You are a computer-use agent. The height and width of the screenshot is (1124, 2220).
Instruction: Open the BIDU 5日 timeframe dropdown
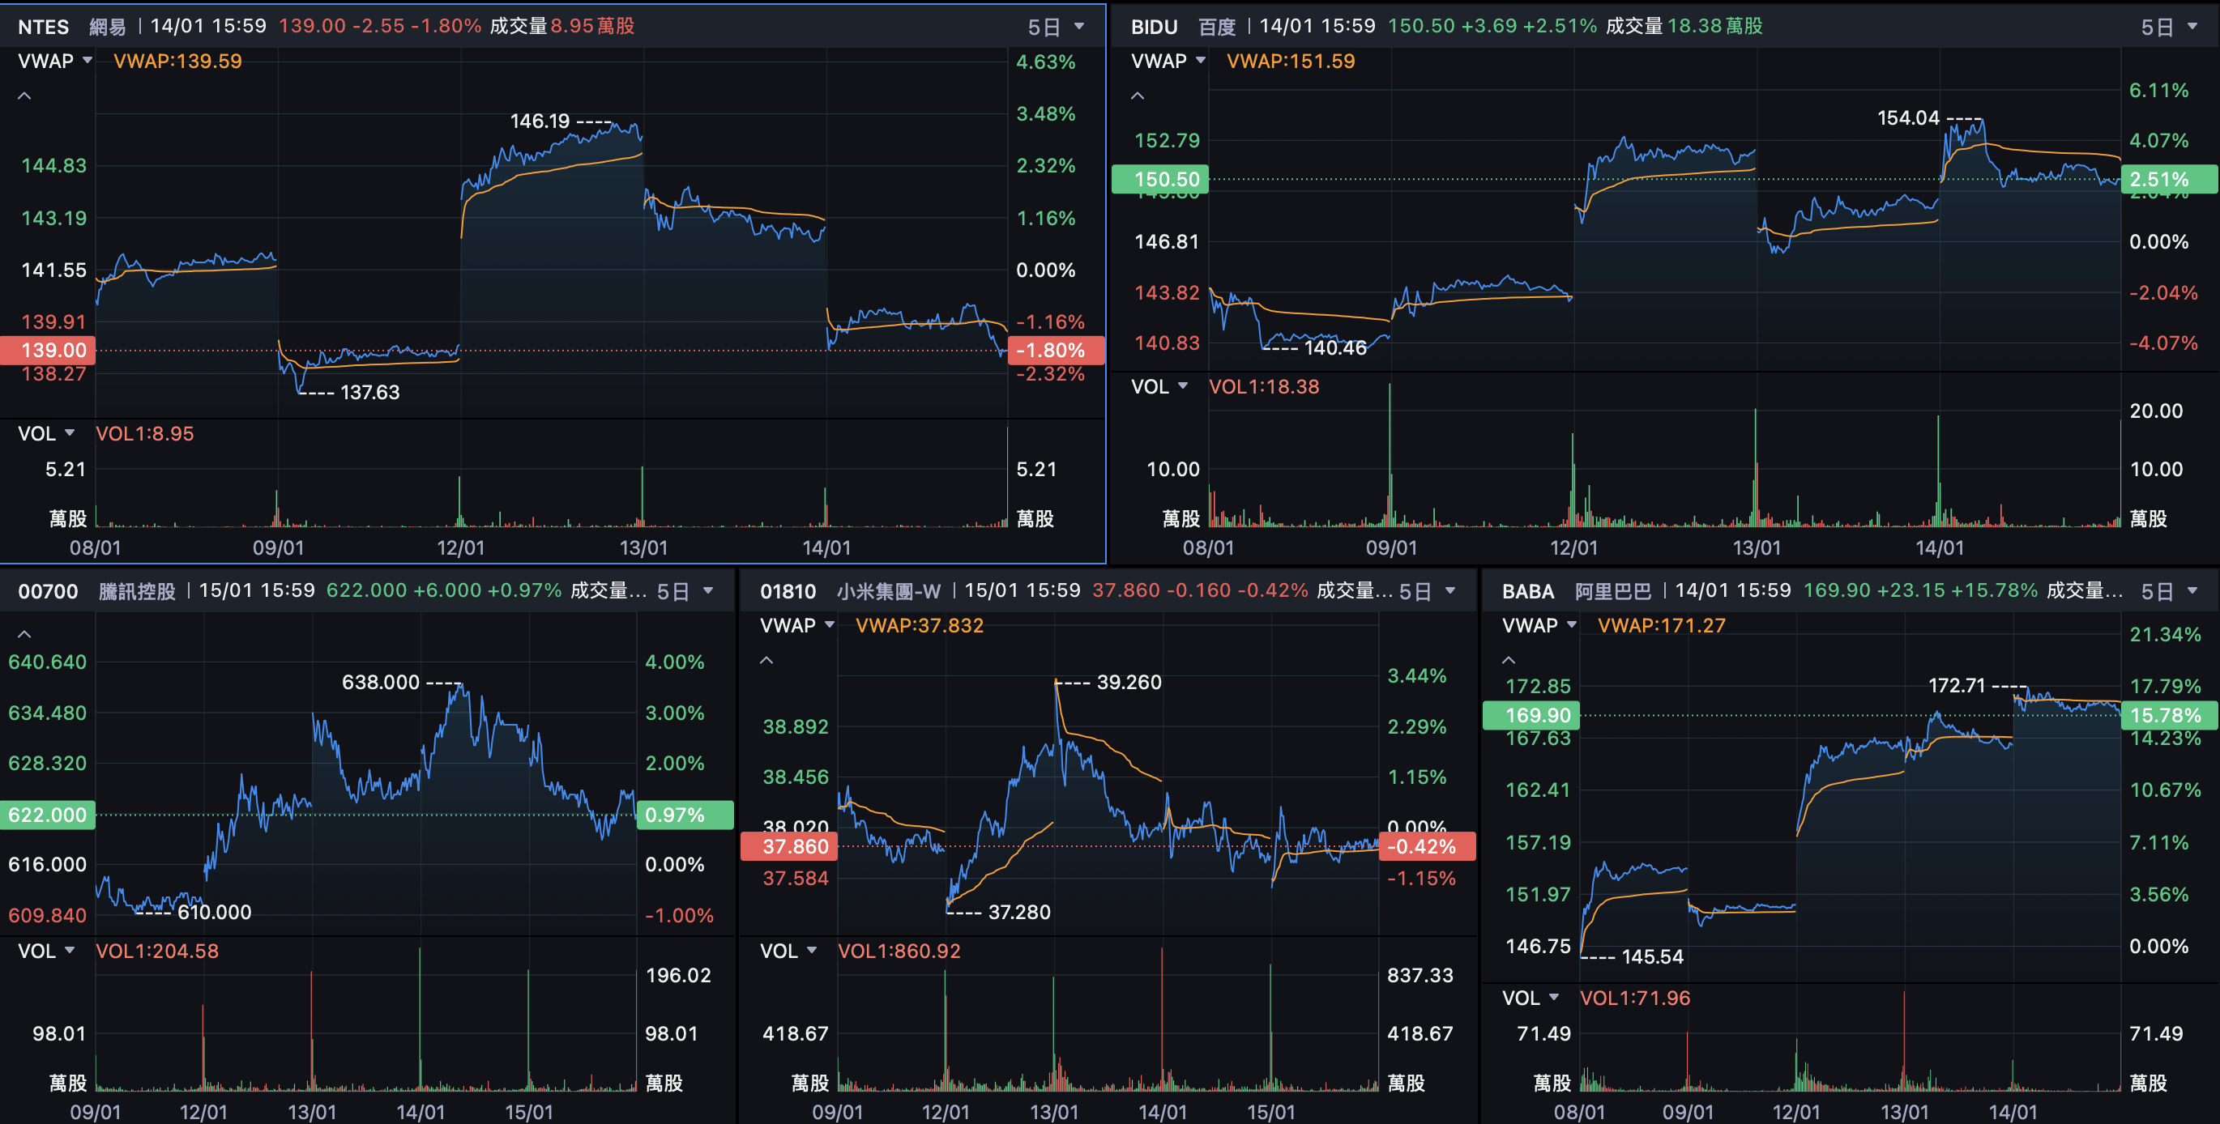(x=2168, y=27)
